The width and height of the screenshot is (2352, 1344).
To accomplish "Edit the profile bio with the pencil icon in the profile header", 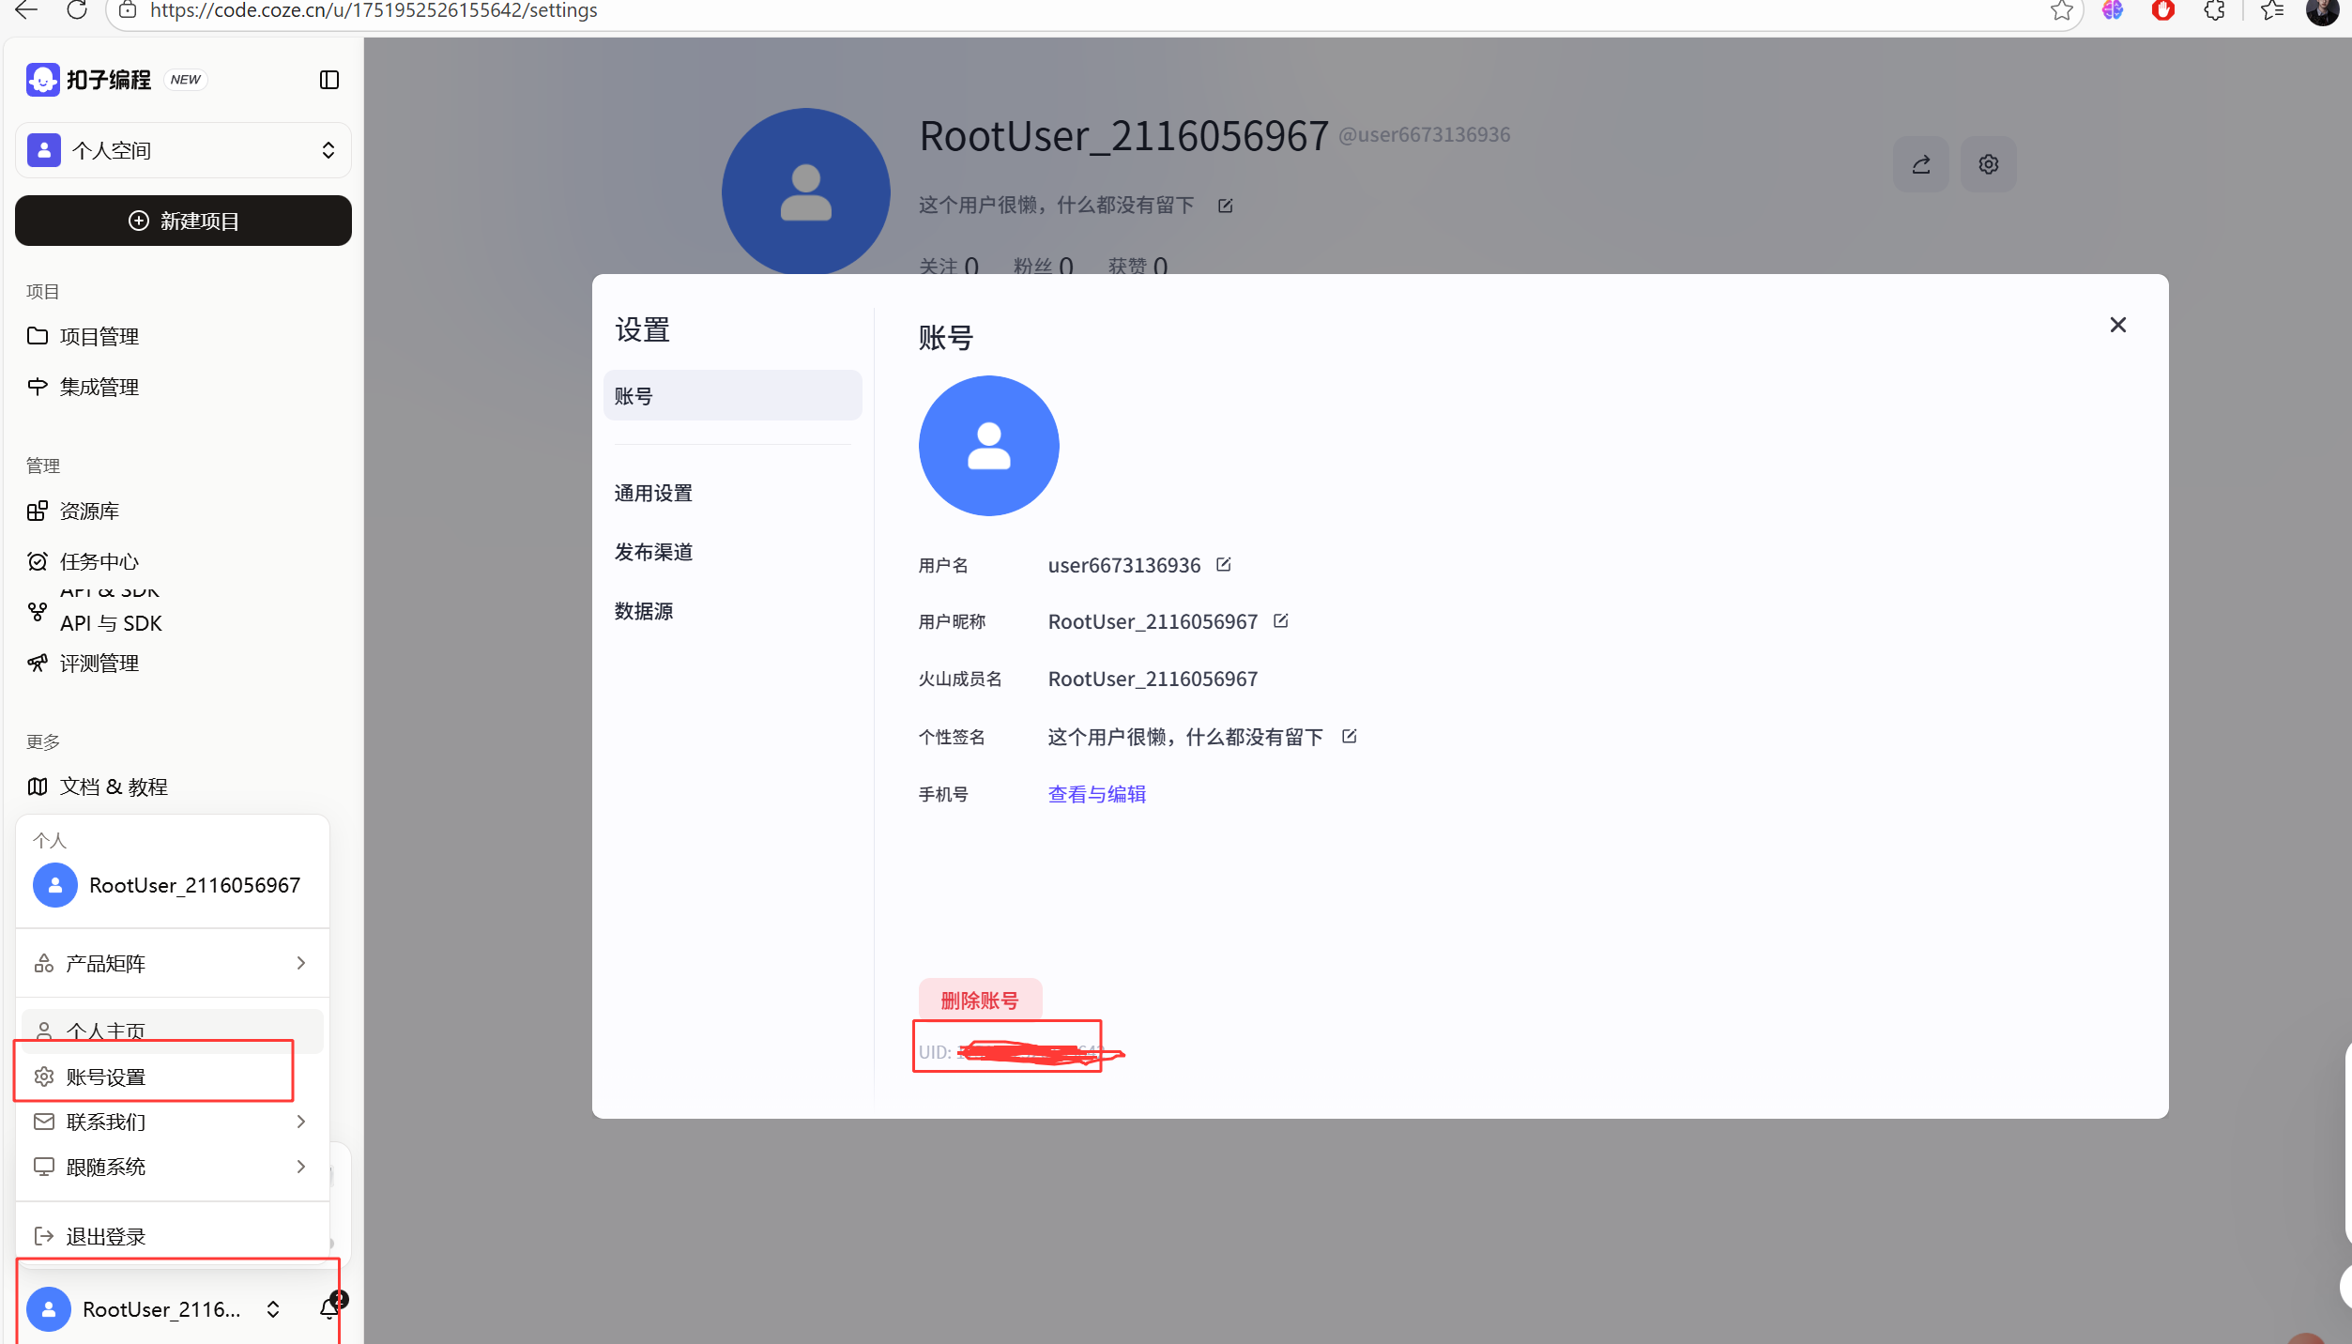I will pos(1226,206).
